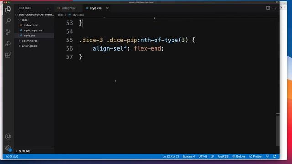Viewport: 292px width, 164px height.
Task: Click on the flex-end value in code
Action: (x=147, y=49)
